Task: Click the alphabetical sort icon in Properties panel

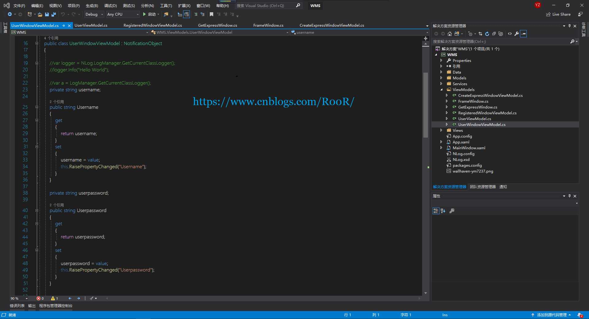Action: tap(443, 211)
